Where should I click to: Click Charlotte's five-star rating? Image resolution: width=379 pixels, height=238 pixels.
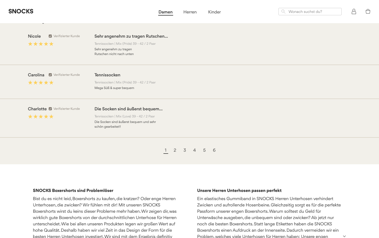(41, 117)
